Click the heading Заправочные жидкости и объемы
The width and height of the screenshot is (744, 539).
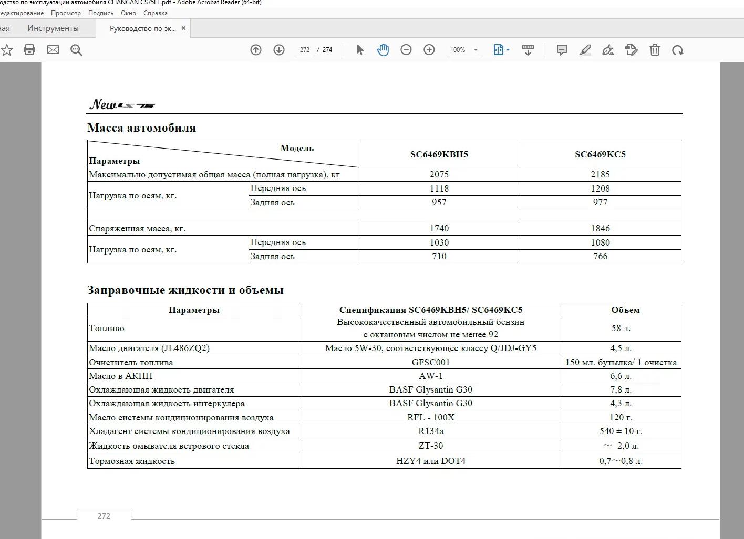click(185, 290)
